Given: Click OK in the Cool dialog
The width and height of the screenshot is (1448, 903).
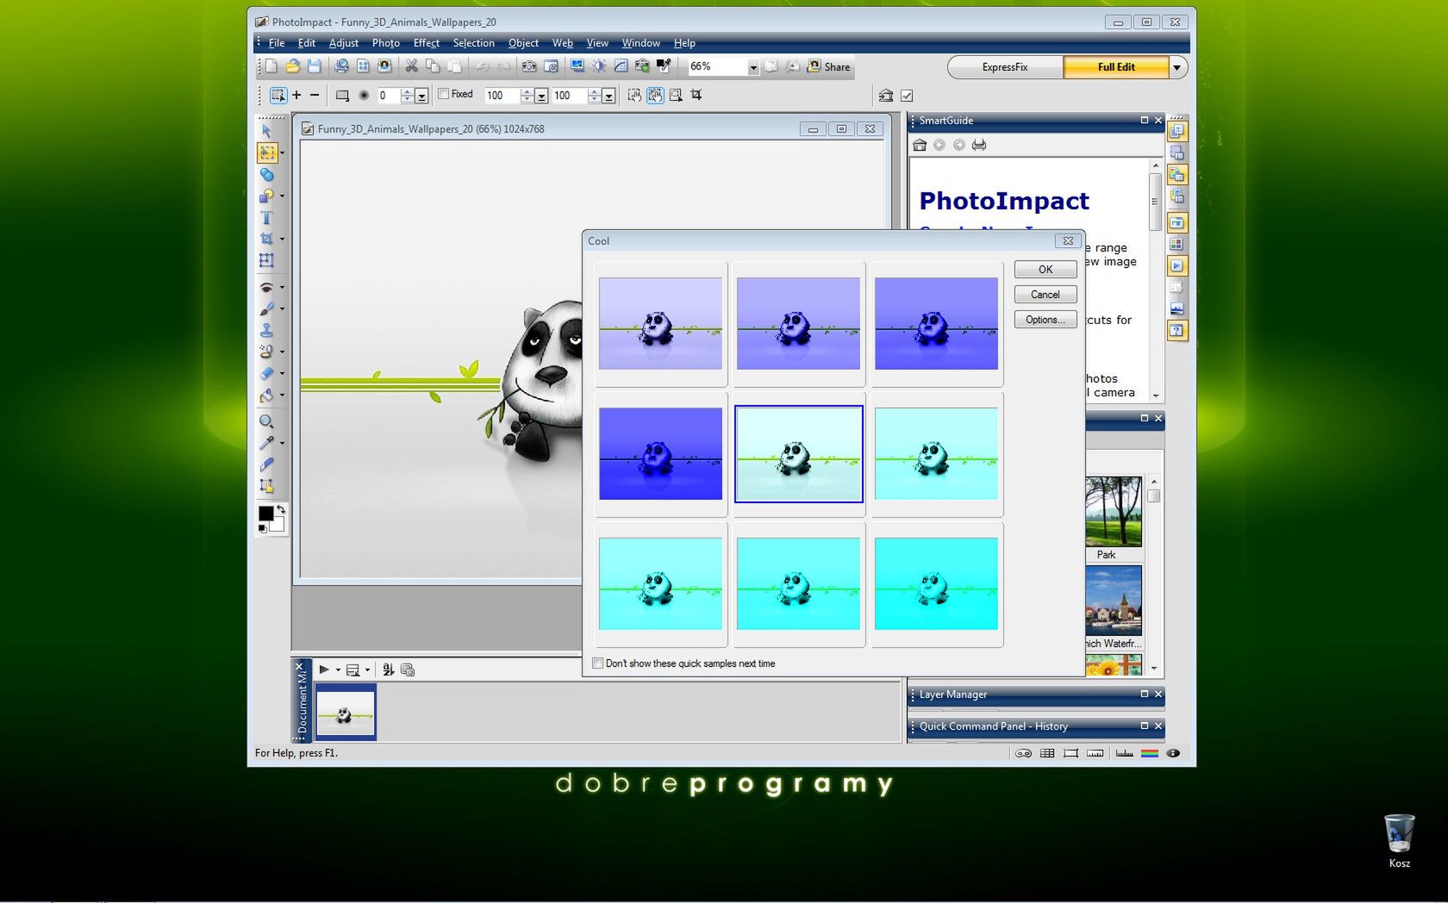Looking at the screenshot, I should coord(1045,270).
